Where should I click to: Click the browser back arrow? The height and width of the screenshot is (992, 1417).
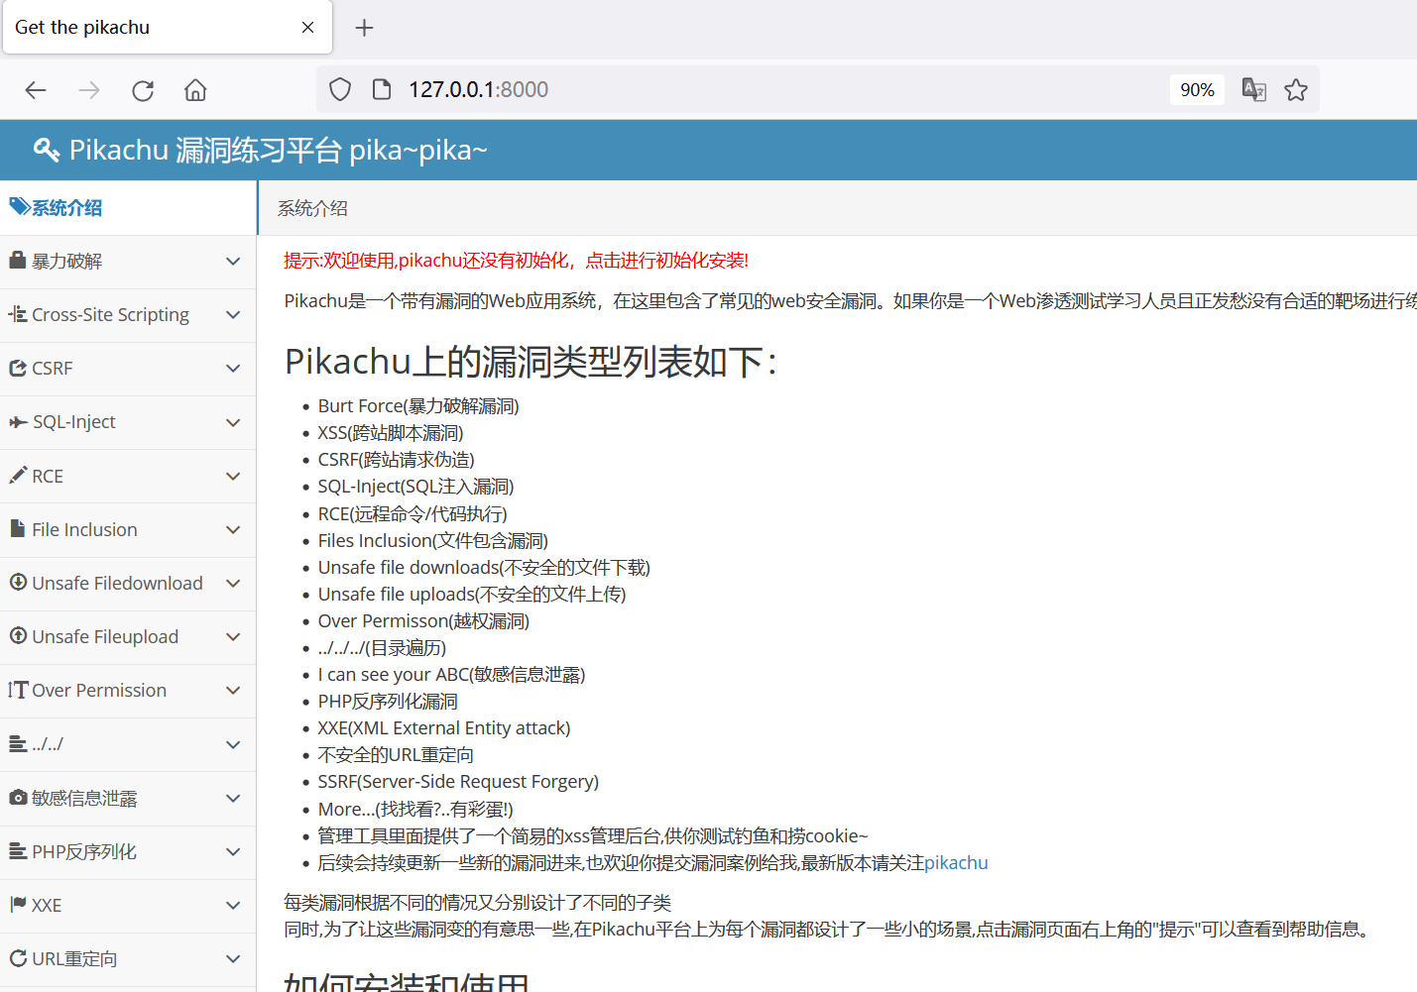(36, 90)
